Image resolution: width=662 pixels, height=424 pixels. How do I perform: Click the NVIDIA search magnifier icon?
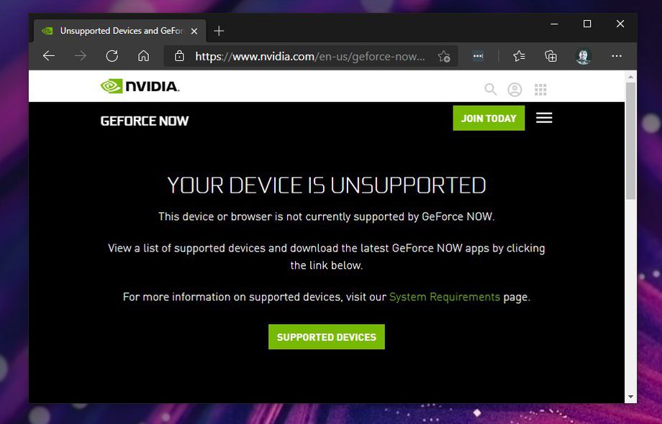[491, 89]
